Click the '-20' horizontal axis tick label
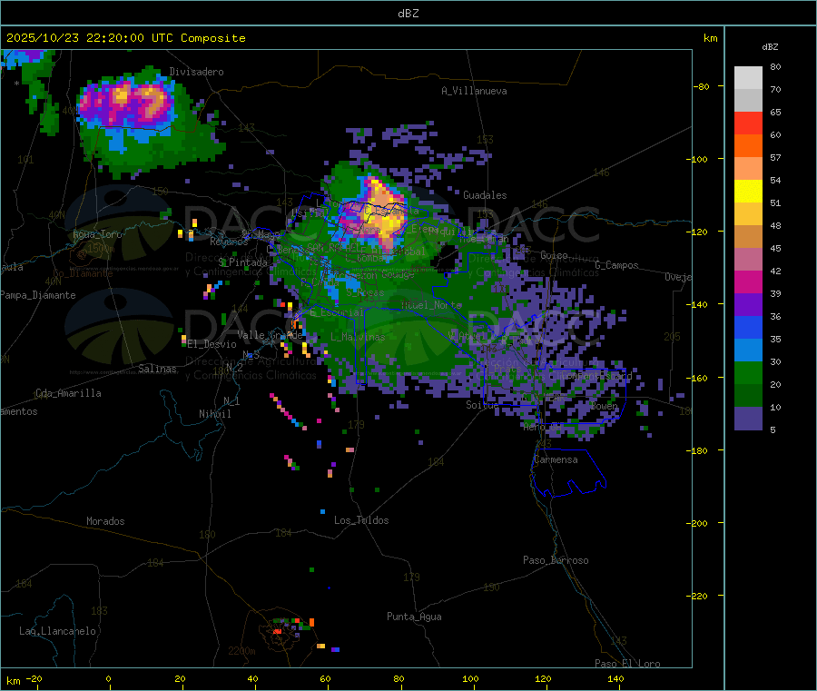Screen dimensions: 817x691 point(34,678)
